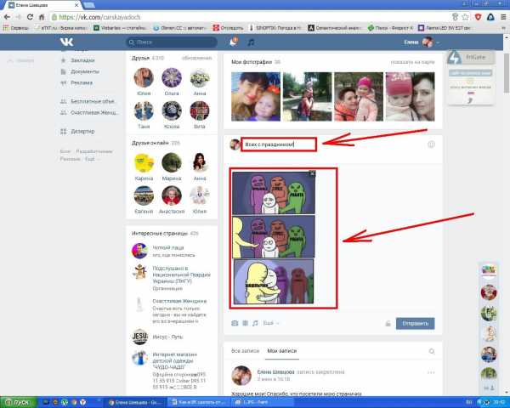Open Интересные страницы heading
Image resolution: width=510 pixels, height=408 pixels.
160,233
